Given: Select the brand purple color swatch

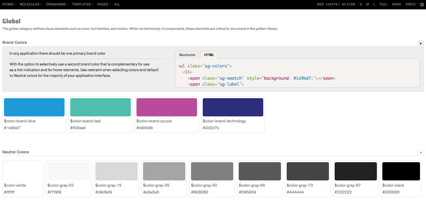Looking at the screenshot, I should pyautogui.click(x=167, y=107).
